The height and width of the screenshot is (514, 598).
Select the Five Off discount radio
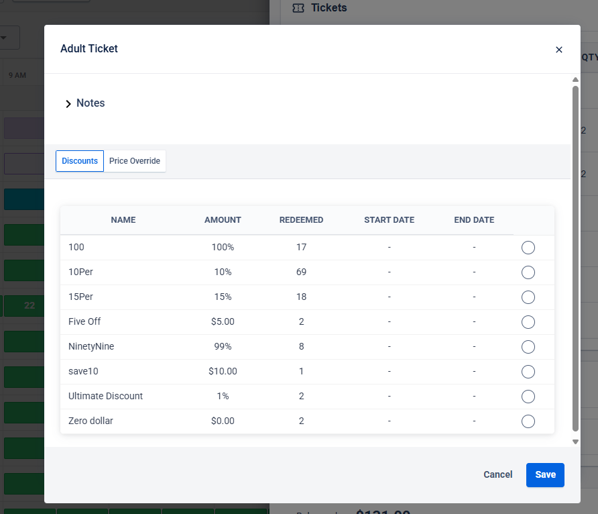point(528,322)
